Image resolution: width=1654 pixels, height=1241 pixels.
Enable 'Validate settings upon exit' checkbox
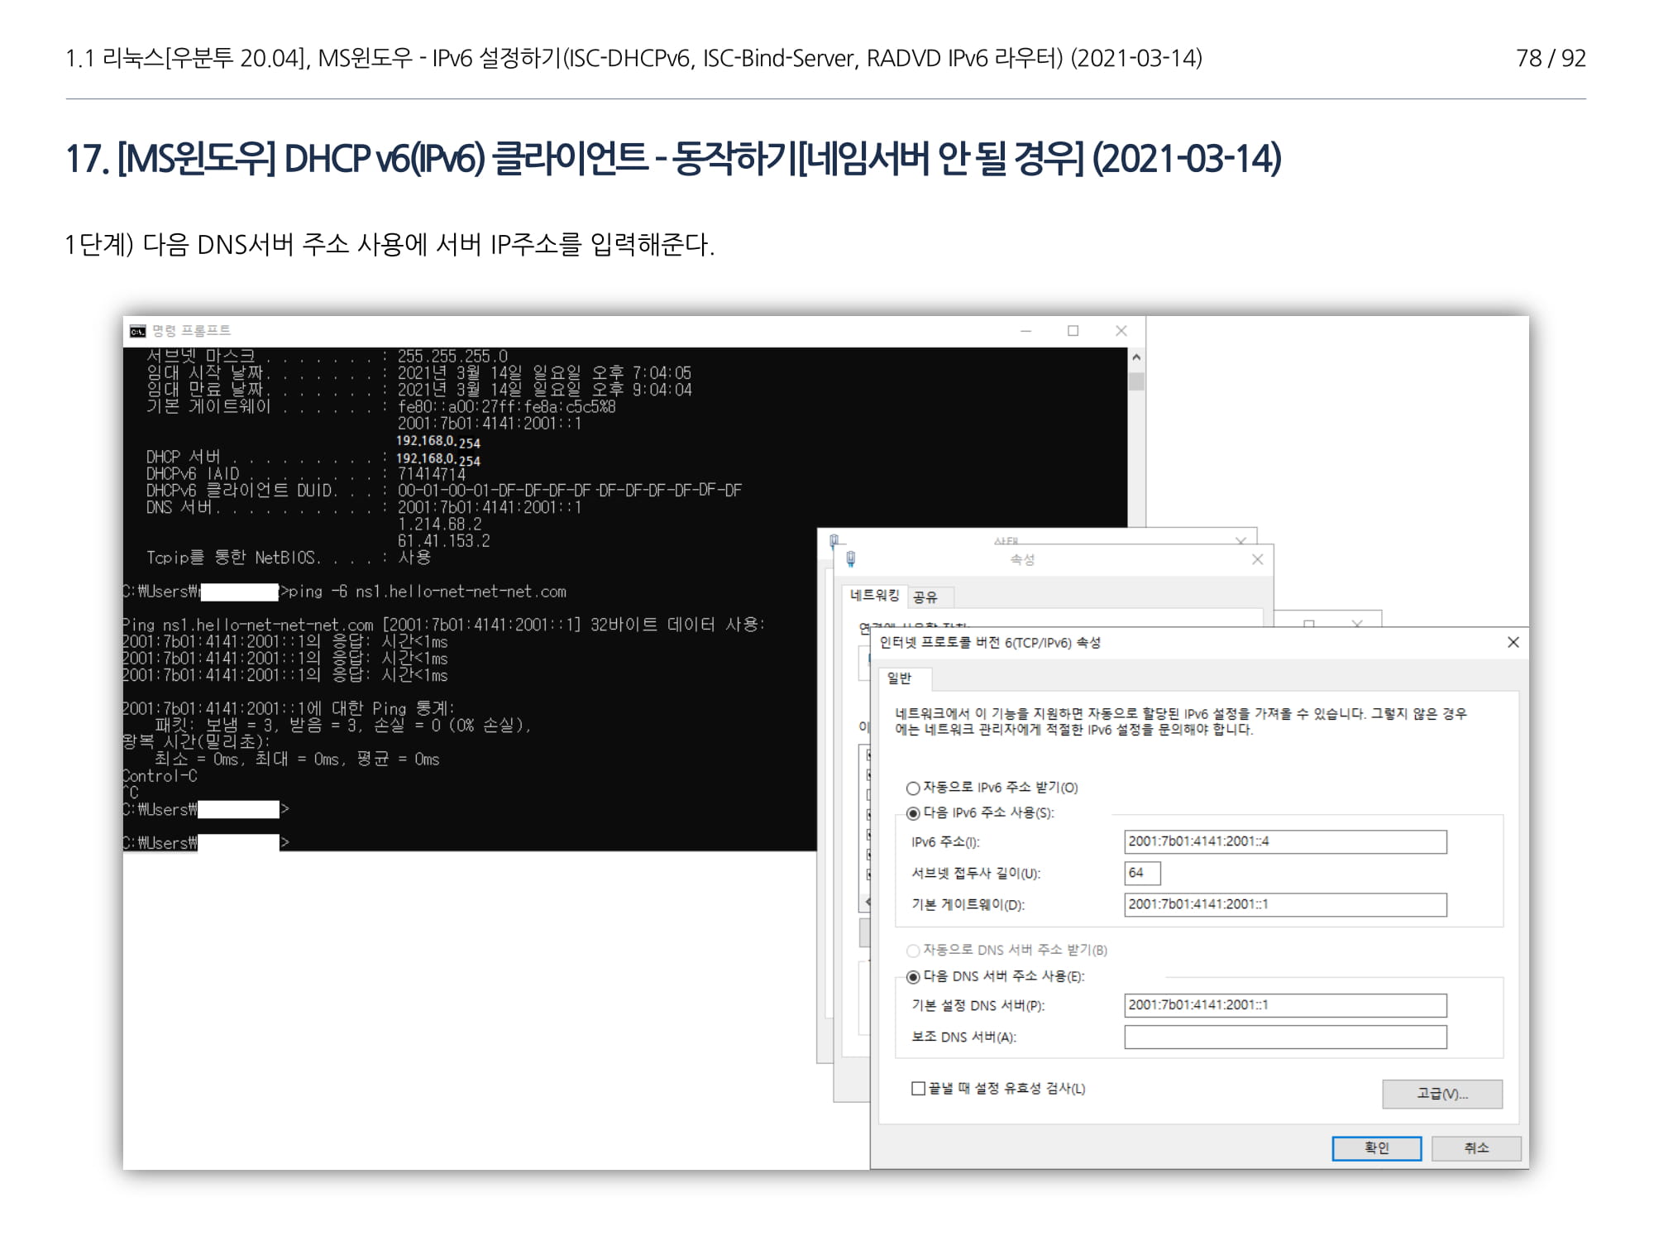coord(918,1088)
